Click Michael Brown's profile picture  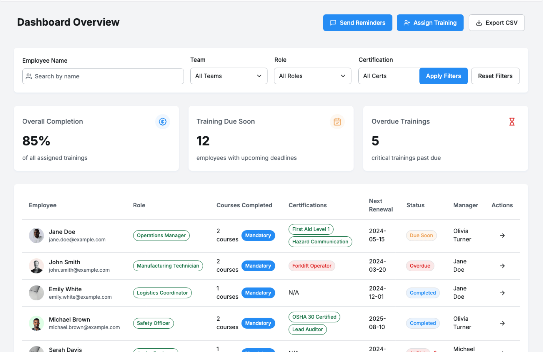point(36,323)
